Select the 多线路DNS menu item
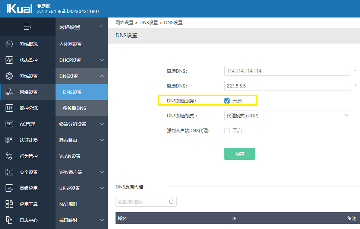Viewport: 360px width, 229px height. [75, 108]
